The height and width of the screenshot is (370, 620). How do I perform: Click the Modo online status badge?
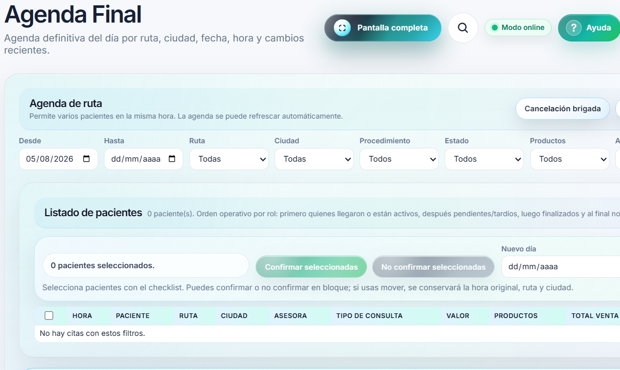click(518, 28)
